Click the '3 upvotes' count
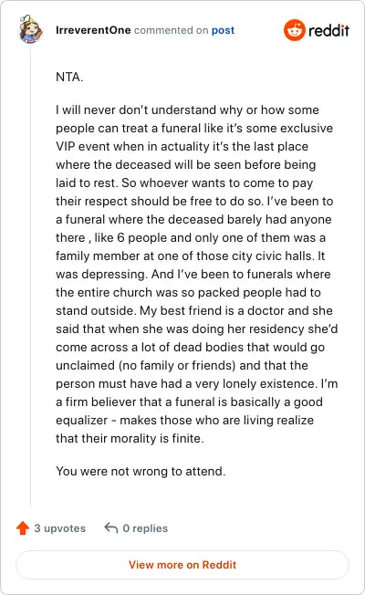Viewport: 365px width, 595px height. pyautogui.click(x=60, y=528)
